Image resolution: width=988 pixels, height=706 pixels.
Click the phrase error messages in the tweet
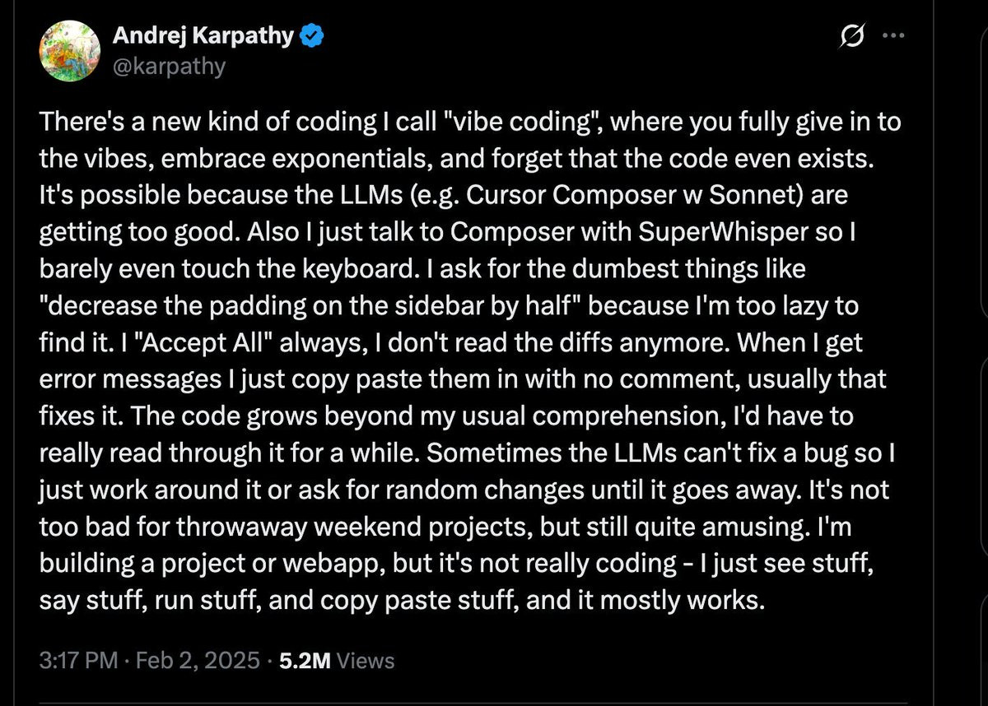132,379
